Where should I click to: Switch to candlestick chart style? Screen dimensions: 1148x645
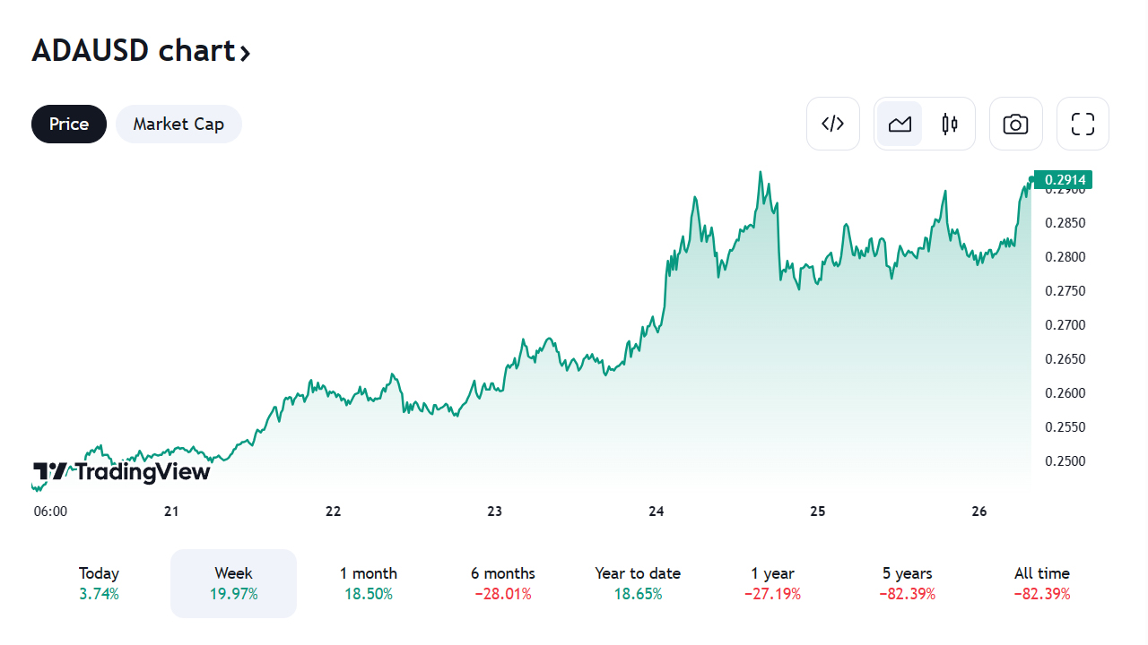[x=949, y=124]
